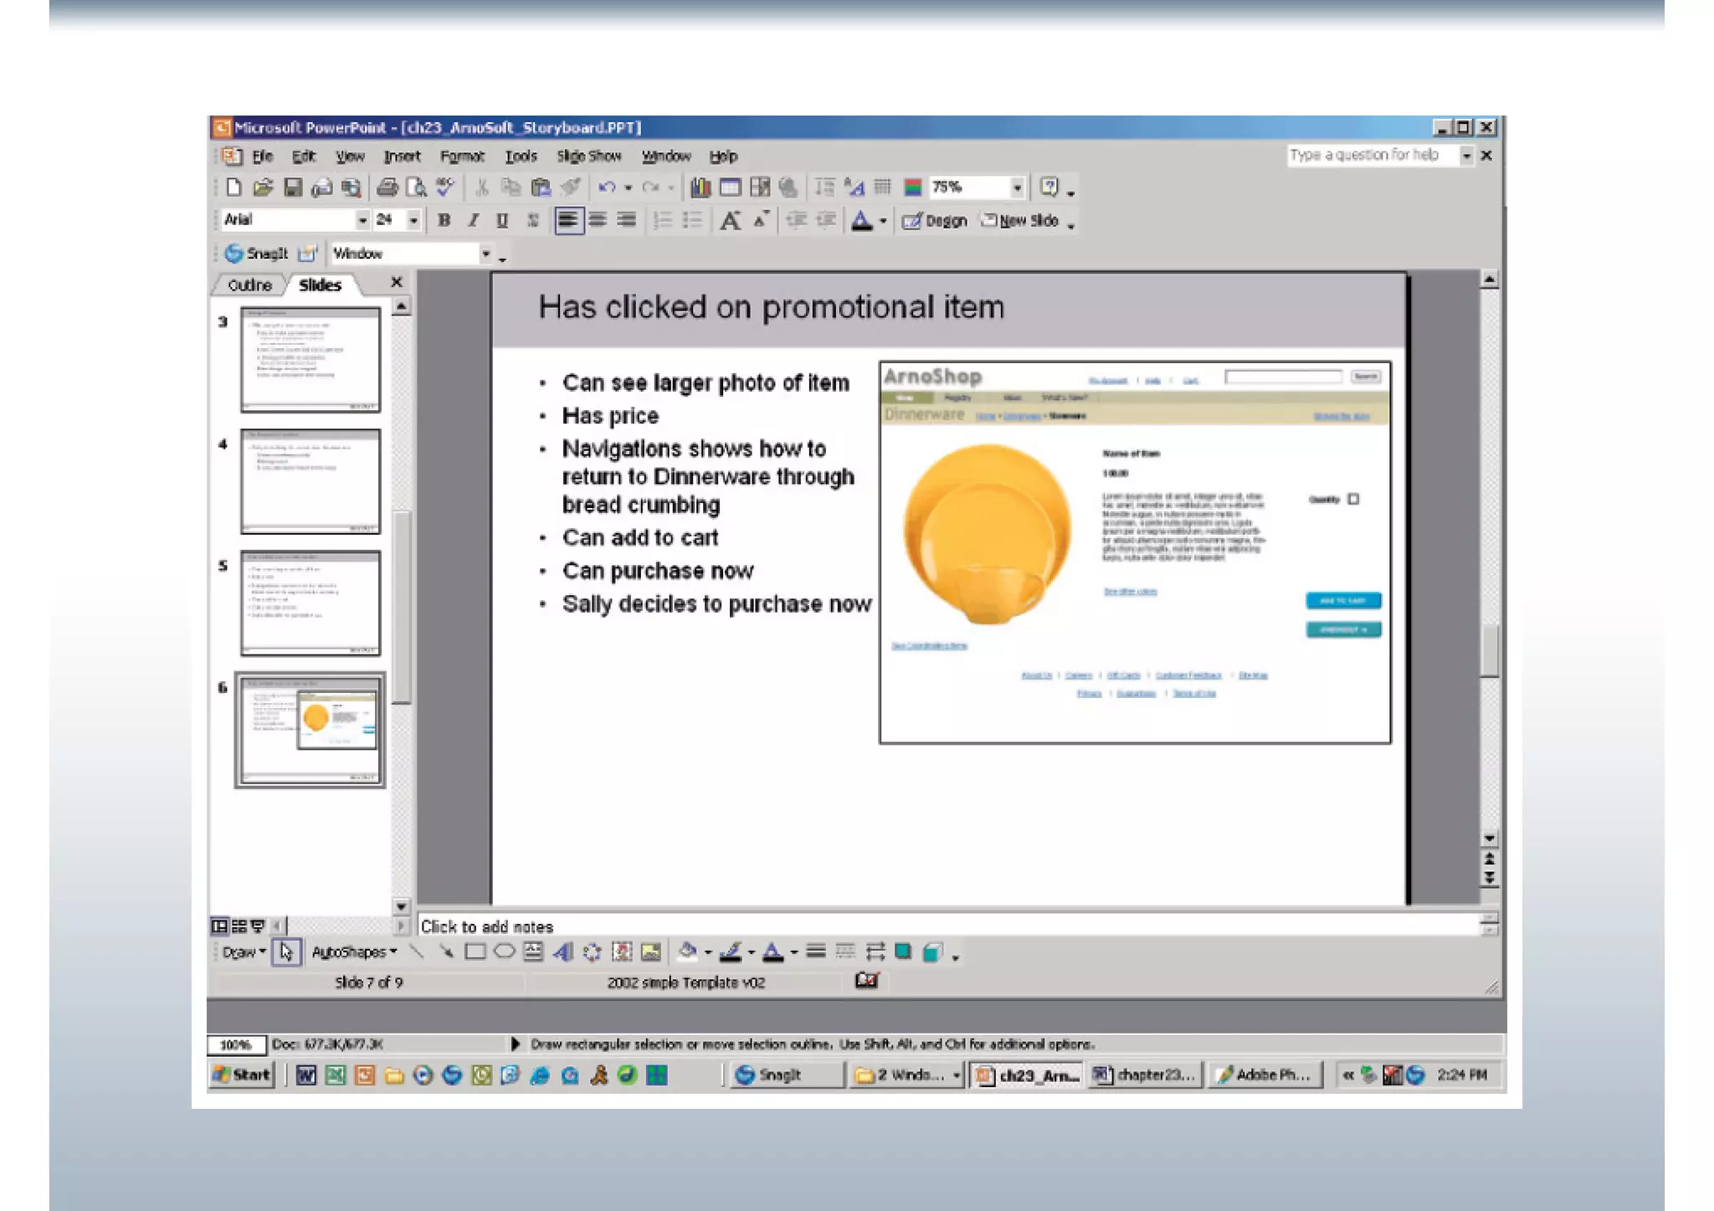
Task: Select slide 5 thumbnail
Action: 310,603
